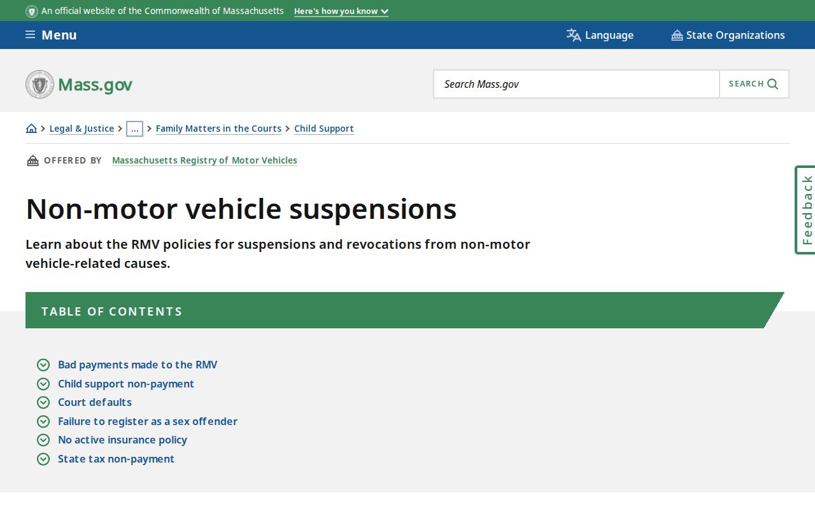Viewport: 815px width, 509px height.
Task: Open the hamburger Menu icon
Action: tap(30, 35)
